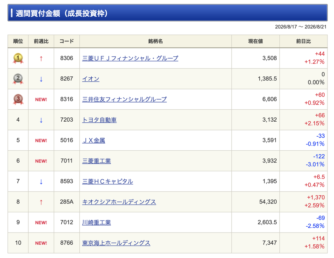
Task: Open the JX金属 stock link
Action: point(94,140)
